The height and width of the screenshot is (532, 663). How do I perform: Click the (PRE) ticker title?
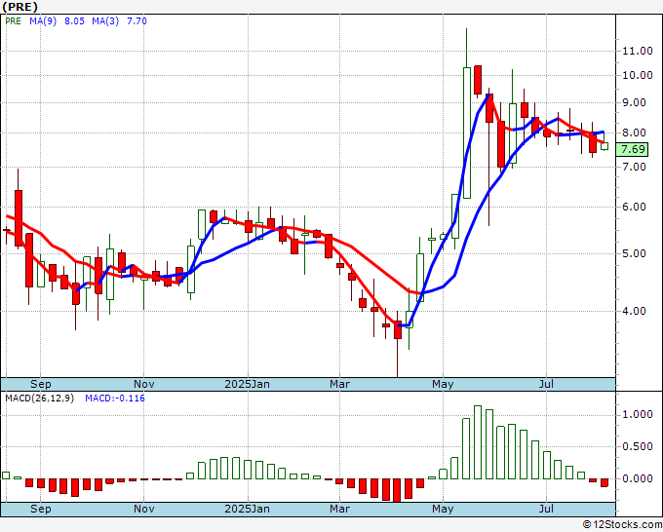[x=19, y=7]
